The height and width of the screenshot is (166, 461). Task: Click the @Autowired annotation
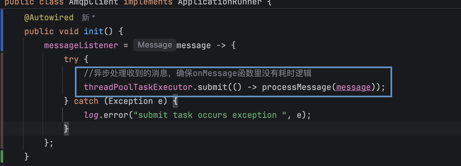[49, 17]
